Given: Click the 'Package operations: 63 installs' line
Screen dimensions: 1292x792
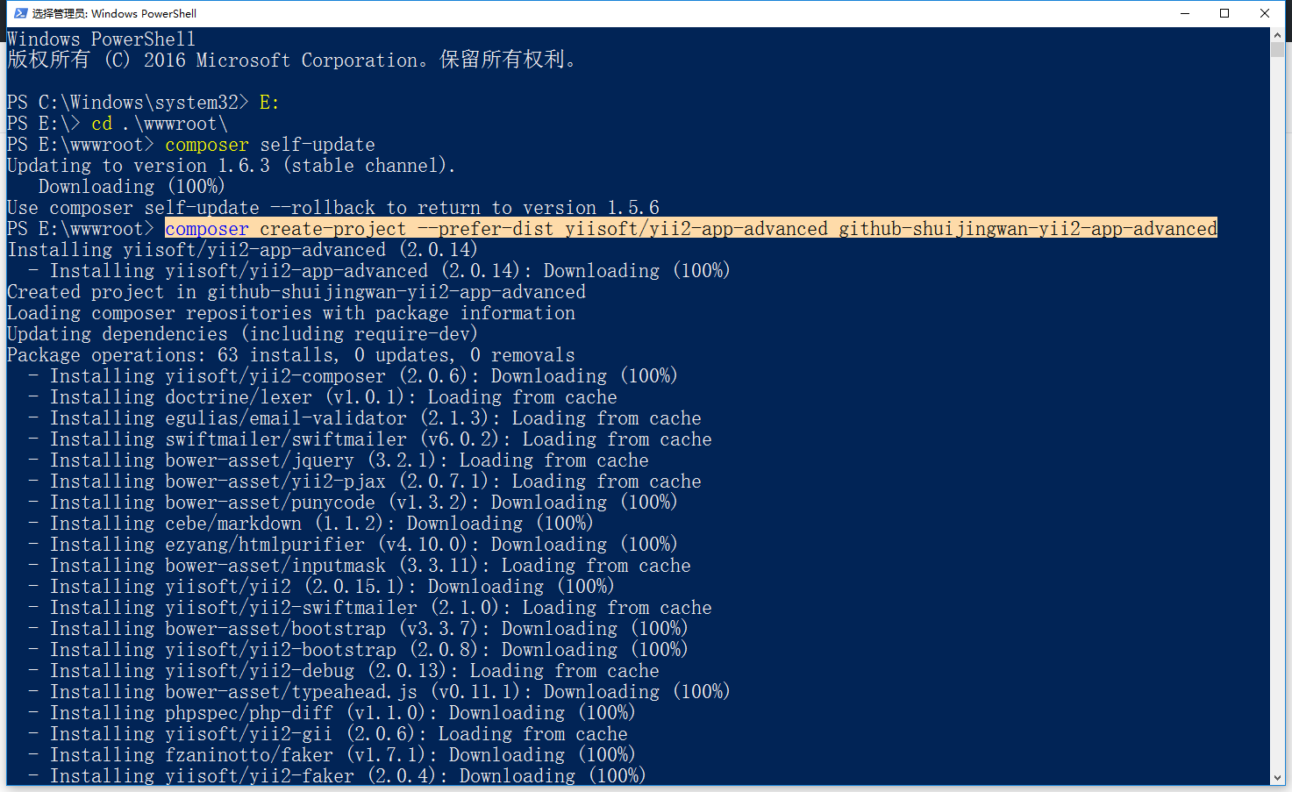Looking at the screenshot, I should (x=290, y=355).
